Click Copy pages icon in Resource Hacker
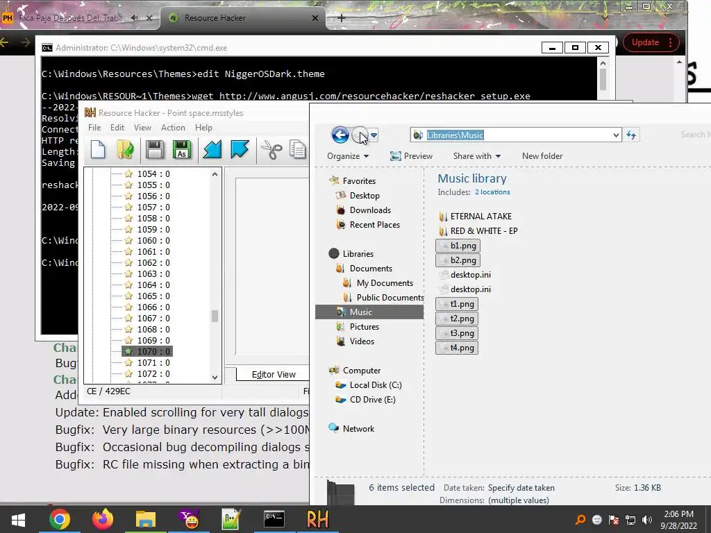This screenshot has height=533, width=711. click(298, 150)
